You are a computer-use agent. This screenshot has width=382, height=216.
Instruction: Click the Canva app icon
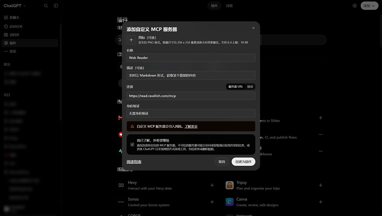point(230,202)
